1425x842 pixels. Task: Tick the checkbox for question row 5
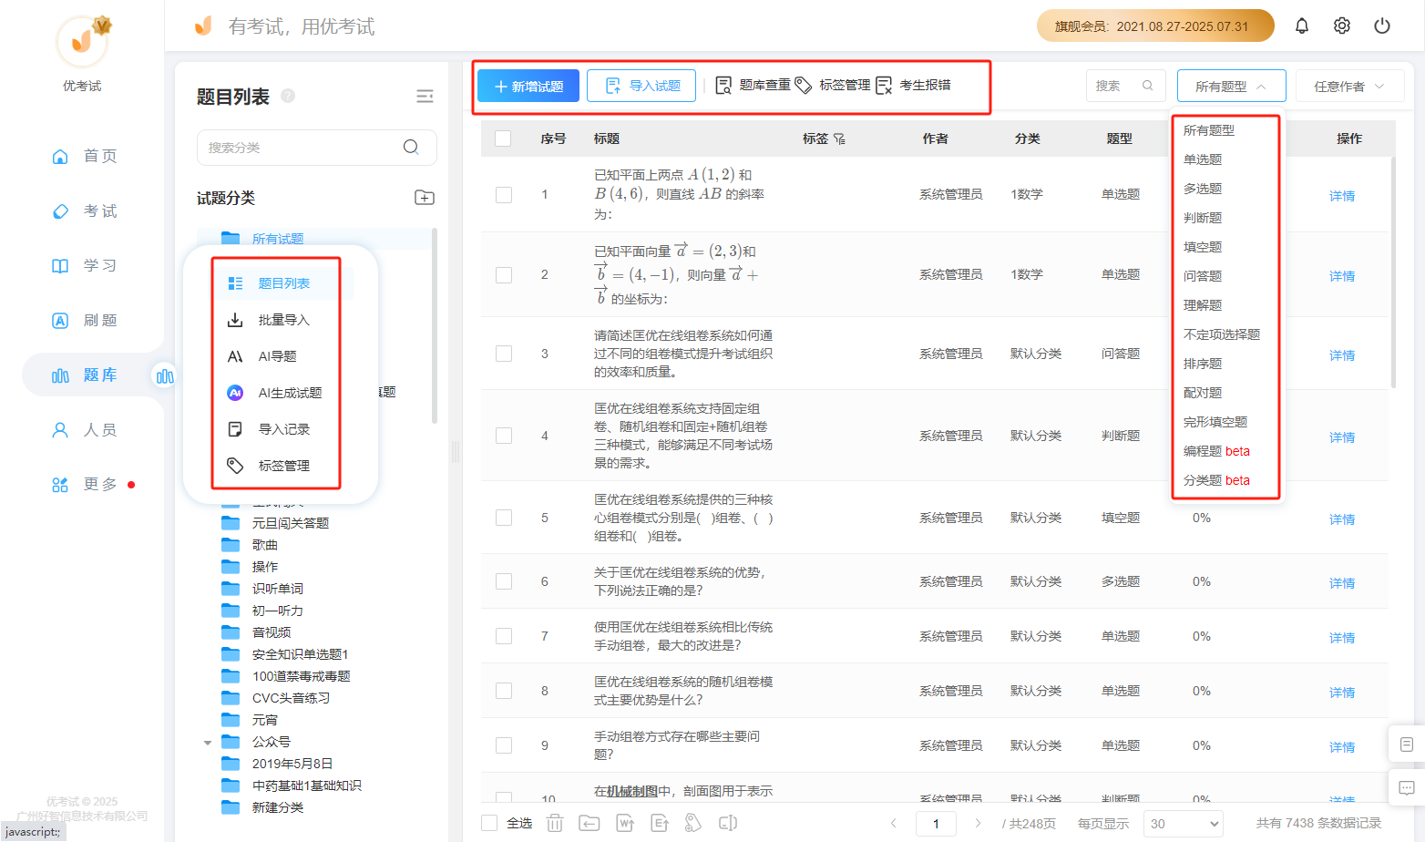coord(504,518)
